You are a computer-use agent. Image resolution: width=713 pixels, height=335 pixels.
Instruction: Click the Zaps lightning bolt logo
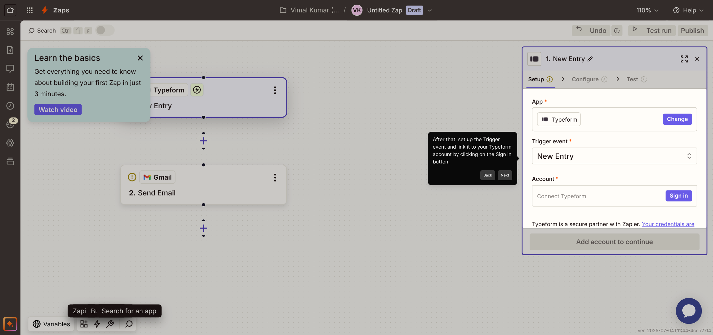tap(45, 10)
